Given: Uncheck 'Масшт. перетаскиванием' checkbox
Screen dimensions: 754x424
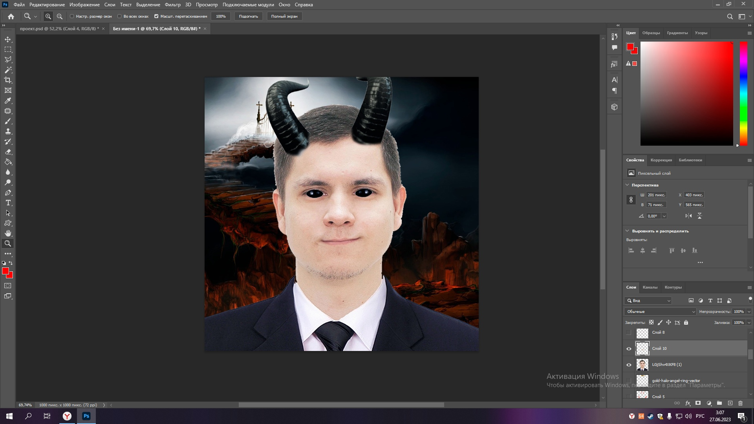Looking at the screenshot, I should coord(156,16).
